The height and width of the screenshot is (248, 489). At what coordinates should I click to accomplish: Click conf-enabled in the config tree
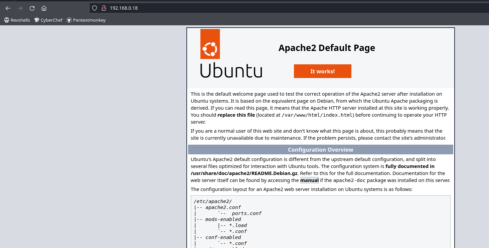[x=223, y=237]
